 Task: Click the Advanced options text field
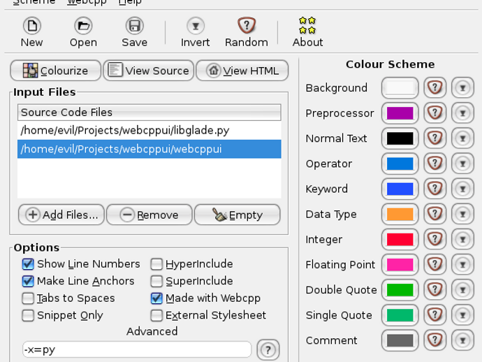click(137, 349)
